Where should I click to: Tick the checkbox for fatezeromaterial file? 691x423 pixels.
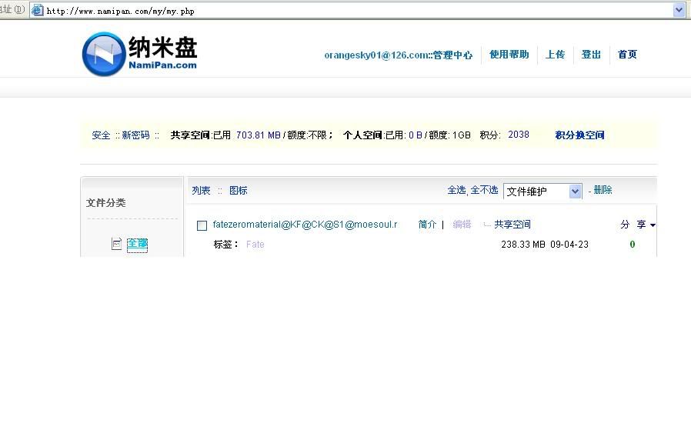[x=202, y=225]
